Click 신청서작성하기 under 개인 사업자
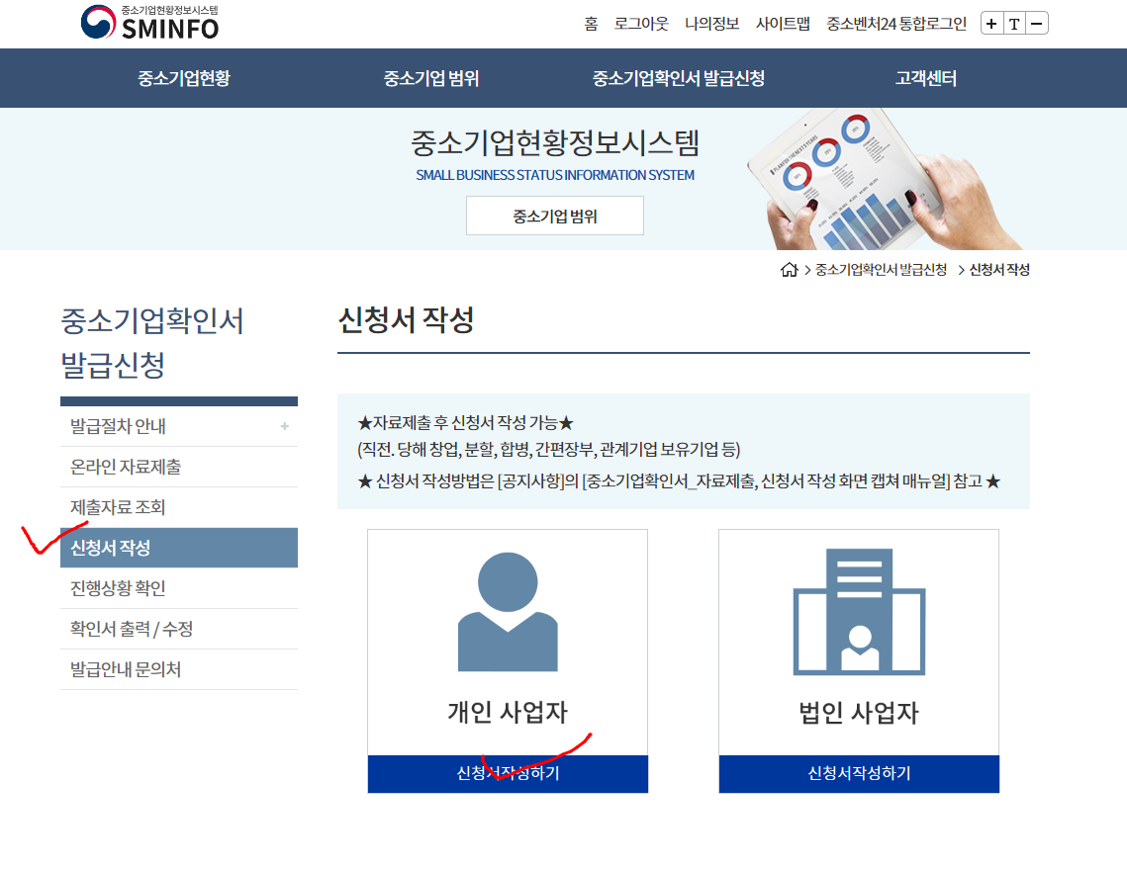The image size is (1127, 869). click(508, 773)
